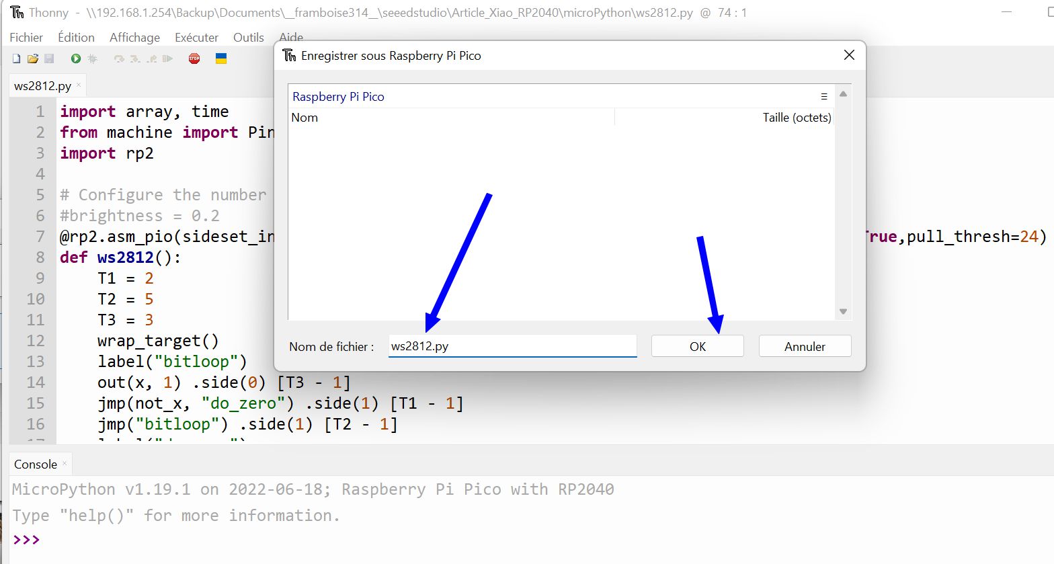This screenshot has height=564, width=1054.
Task: Click code line 'T2 = 5'
Action: coord(126,299)
